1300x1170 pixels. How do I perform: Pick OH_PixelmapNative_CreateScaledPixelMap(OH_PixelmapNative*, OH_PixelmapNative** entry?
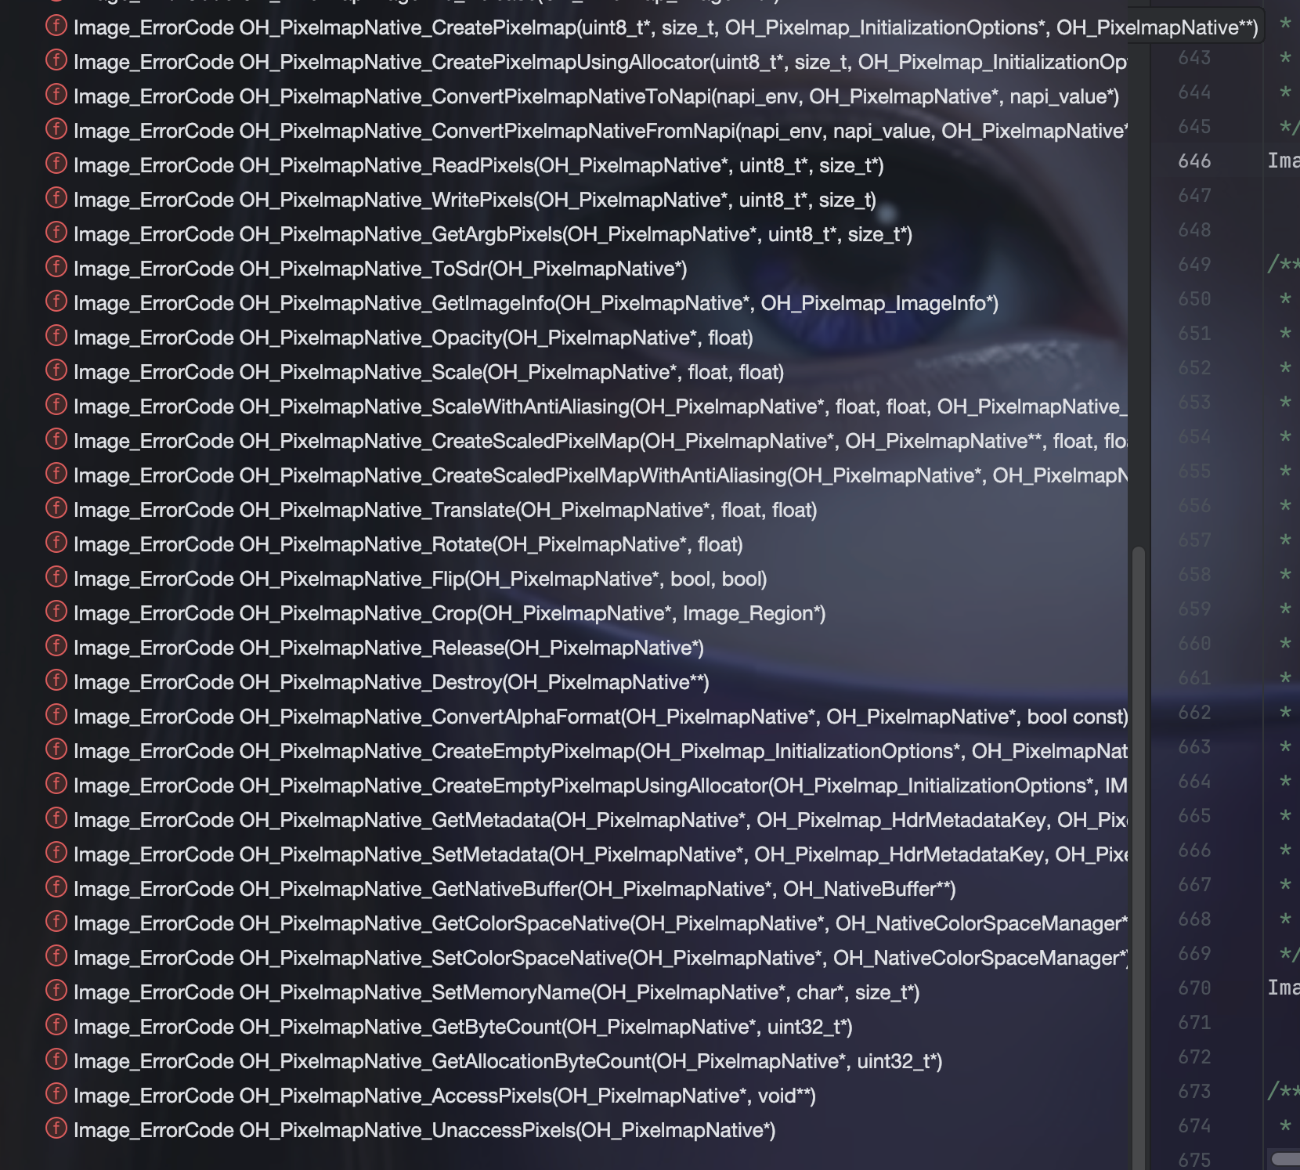pos(601,441)
